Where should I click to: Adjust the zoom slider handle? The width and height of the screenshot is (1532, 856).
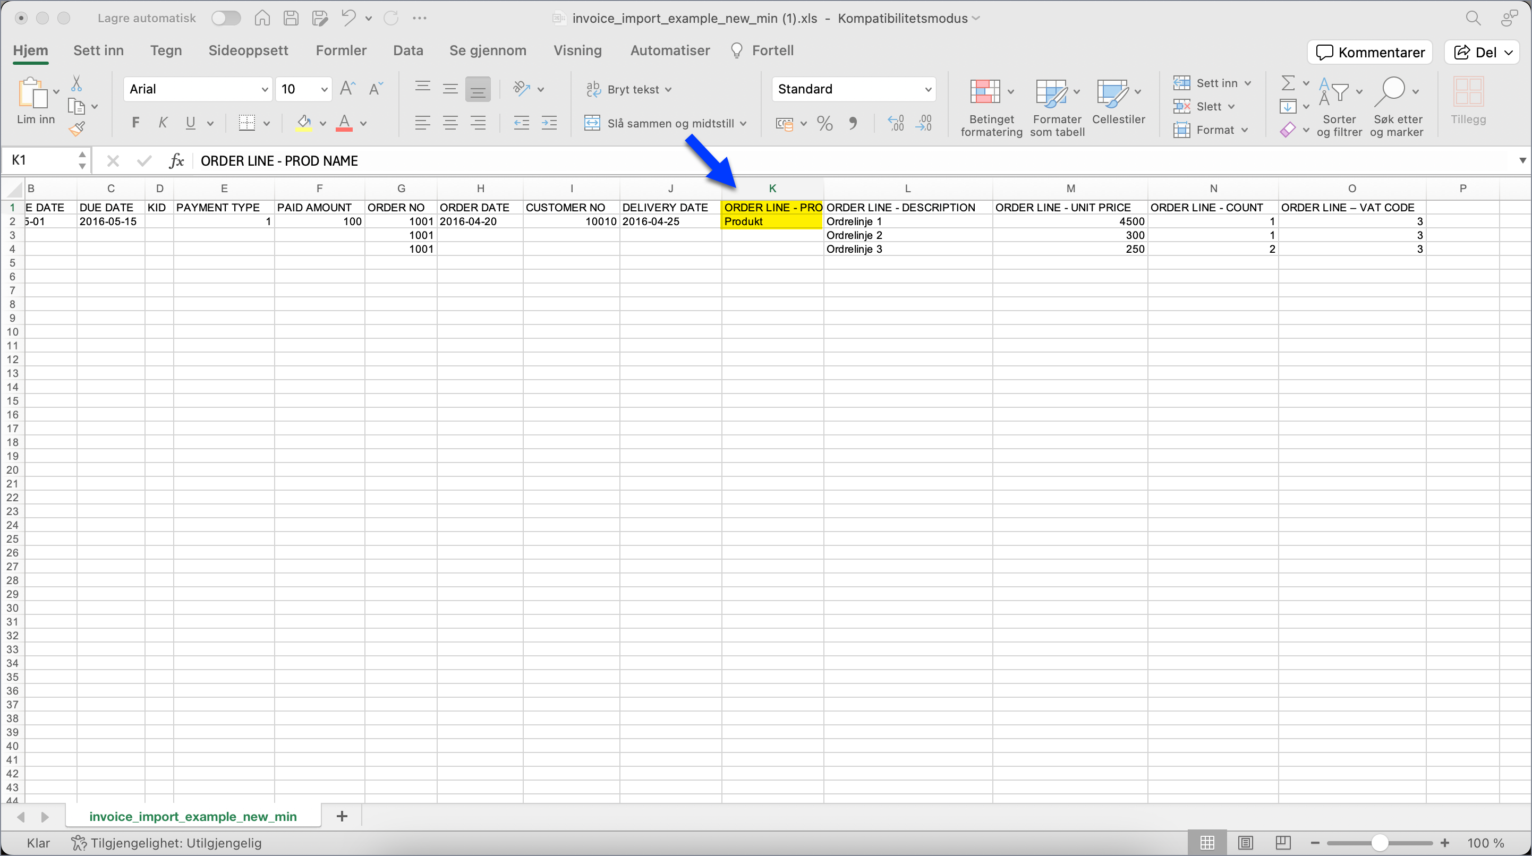[x=1381, y=843]
